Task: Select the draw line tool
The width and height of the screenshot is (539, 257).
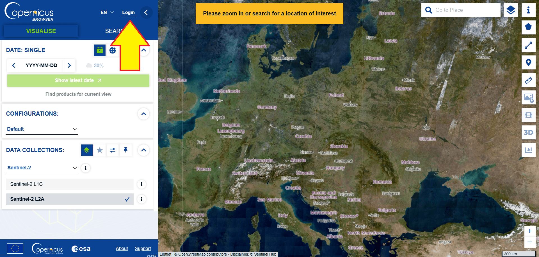Action: click(x=528, y=45)
